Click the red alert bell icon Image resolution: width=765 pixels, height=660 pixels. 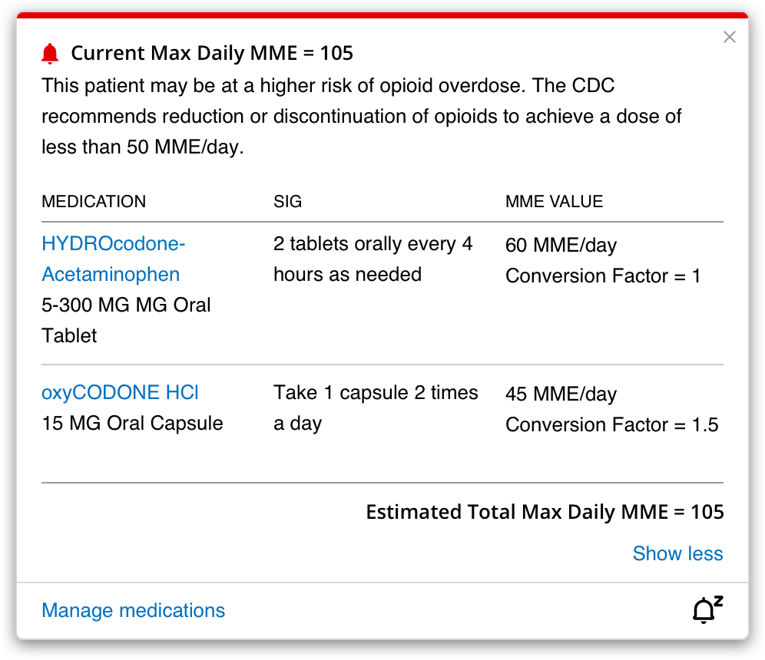(50, 54)
